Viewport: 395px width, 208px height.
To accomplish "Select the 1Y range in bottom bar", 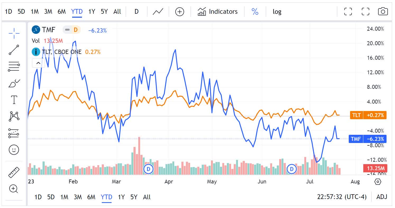I will point(121,197).
